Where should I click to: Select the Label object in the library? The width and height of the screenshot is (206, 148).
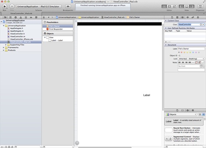pyautogui.click(x=184, y=121)
